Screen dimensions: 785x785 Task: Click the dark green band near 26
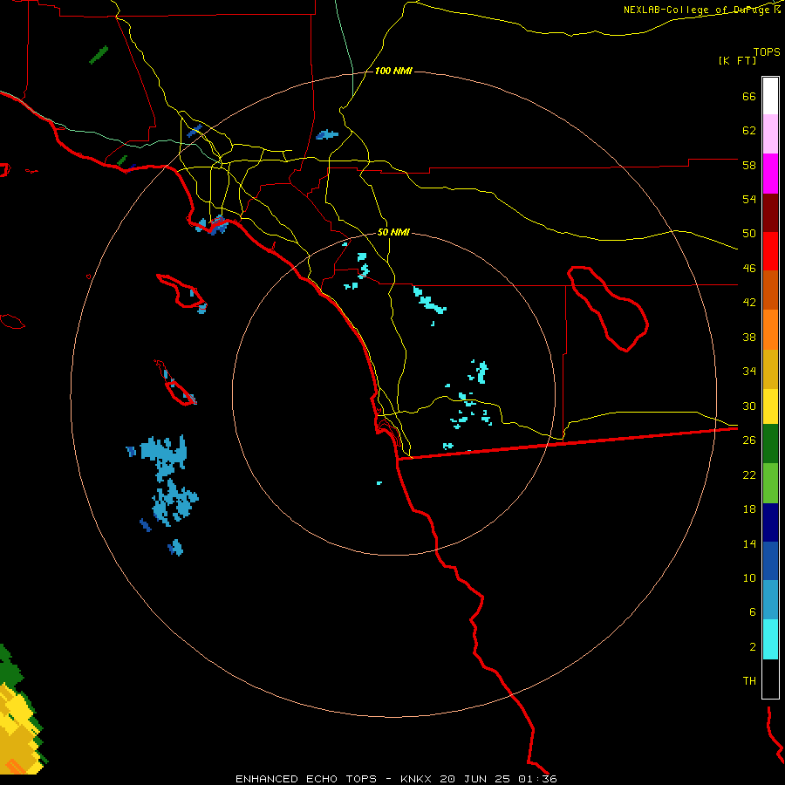pos(770,444)
